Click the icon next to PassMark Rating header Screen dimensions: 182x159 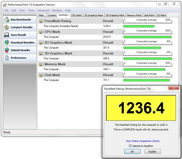click(41, 21)
